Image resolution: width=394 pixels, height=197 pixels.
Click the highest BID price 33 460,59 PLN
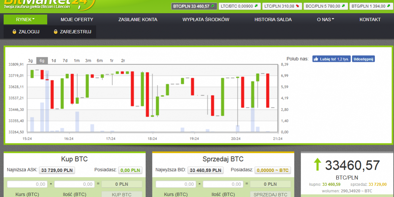pyautogui.click(x=206, y=170)
